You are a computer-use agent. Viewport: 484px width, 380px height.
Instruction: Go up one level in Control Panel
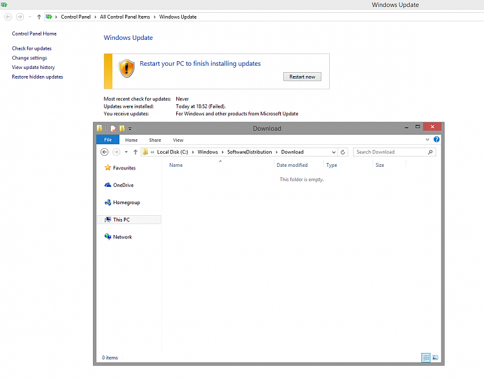pyautogui.click(x=39, y=17)
